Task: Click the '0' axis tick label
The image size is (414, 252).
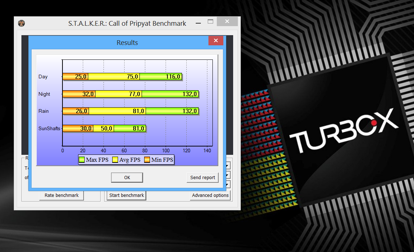Action: [x=62, y=150]
